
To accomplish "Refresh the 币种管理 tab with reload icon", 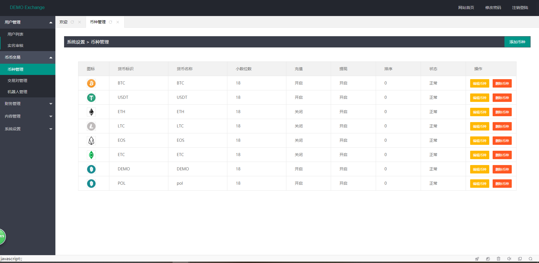I will (x=110, y=22).
